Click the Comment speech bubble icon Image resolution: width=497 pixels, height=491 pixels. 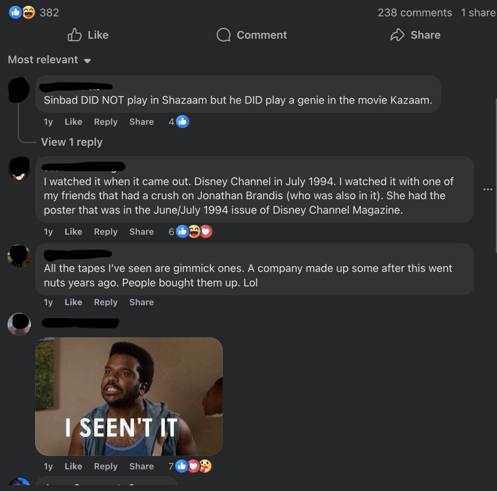point(223,35)
